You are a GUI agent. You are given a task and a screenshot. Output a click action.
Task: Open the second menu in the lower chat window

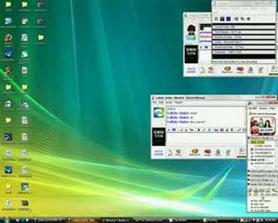(x=161, y=102)
